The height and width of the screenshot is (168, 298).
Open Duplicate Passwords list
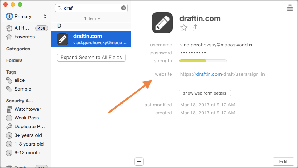(25, 127)
